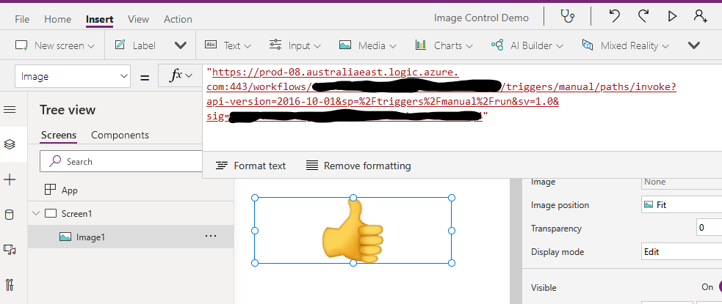This screenshot has height=304, width=722.
Task: Expand the Image position Fit dropdown
Action: tap(680, 205)
